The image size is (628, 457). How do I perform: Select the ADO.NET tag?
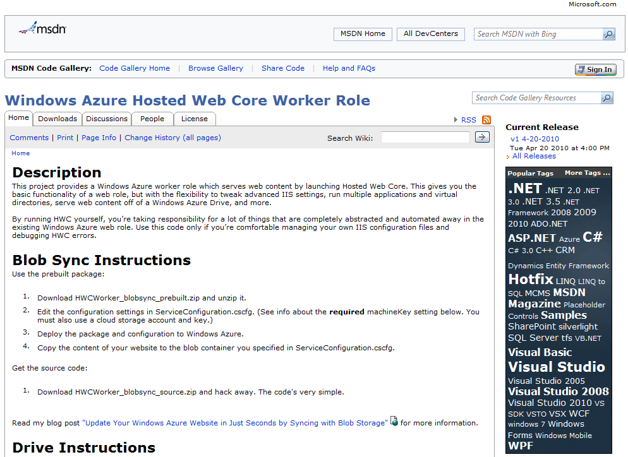pos(548,223)
